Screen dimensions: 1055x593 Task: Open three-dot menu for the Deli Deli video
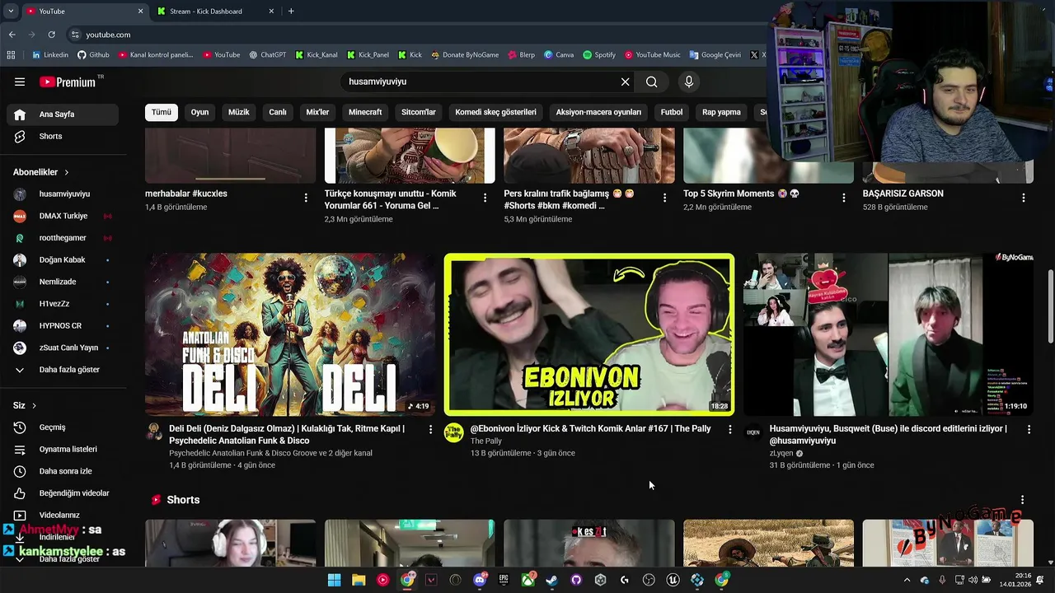click(430, 429)
